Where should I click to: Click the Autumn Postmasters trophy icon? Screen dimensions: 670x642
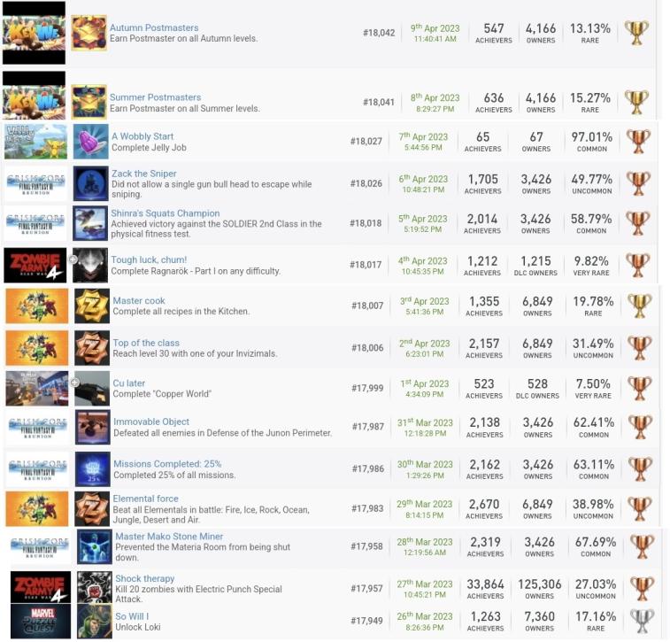(x=89, y=34)
